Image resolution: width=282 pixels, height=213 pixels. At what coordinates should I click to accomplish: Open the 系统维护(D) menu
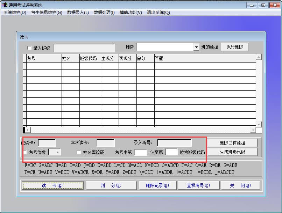pos(15,13)
